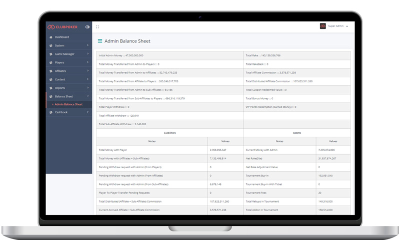400x240 pixels.
Task: Click the hamburger icon beside page title
Action: 100,41
